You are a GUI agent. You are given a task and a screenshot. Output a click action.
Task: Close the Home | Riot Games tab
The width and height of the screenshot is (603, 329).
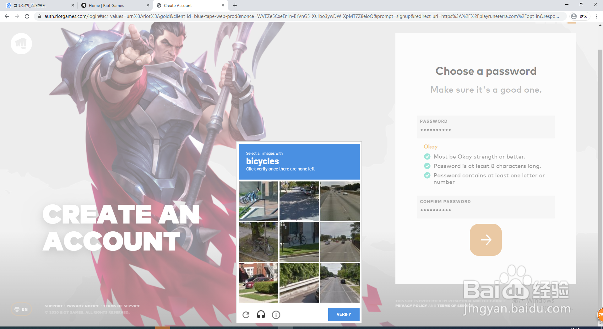[148, 5]
